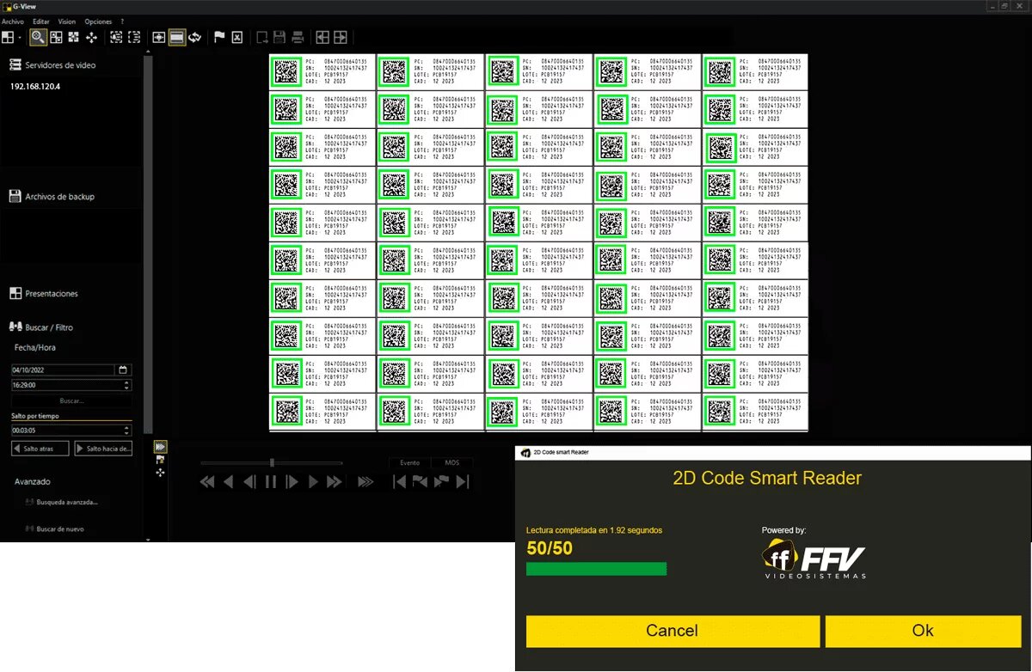Click the printer icon in toolbar
1032x672 pixels.
[x=298, y=37]
